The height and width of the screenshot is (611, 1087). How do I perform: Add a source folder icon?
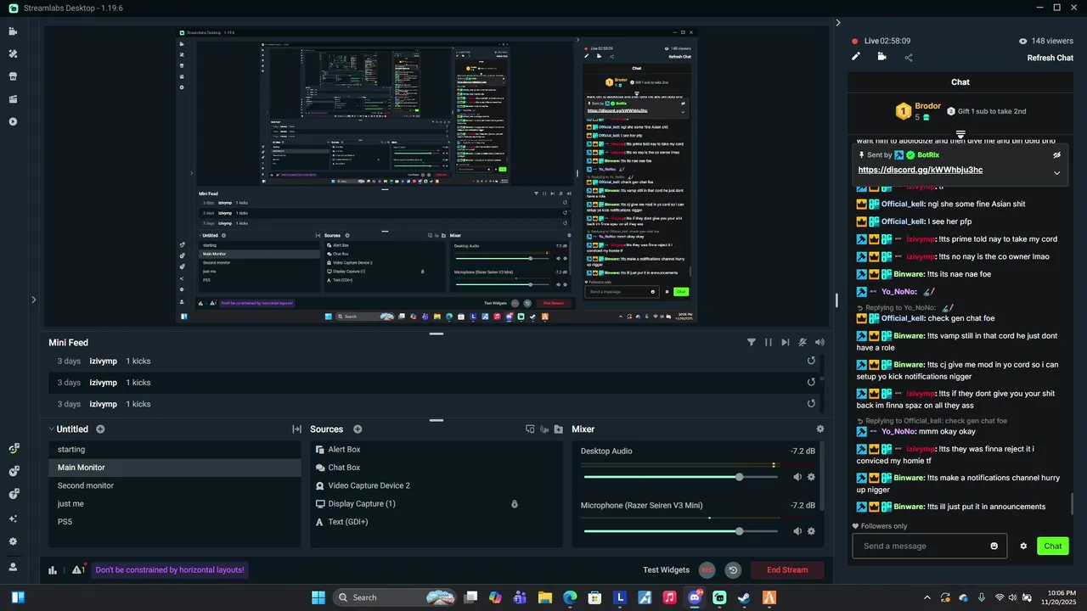[558, 429]
